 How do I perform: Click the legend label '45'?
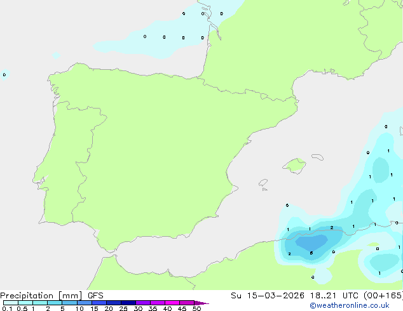[x=182, y=308]
